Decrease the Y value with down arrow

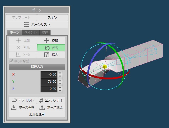click(x=60, y=83)
